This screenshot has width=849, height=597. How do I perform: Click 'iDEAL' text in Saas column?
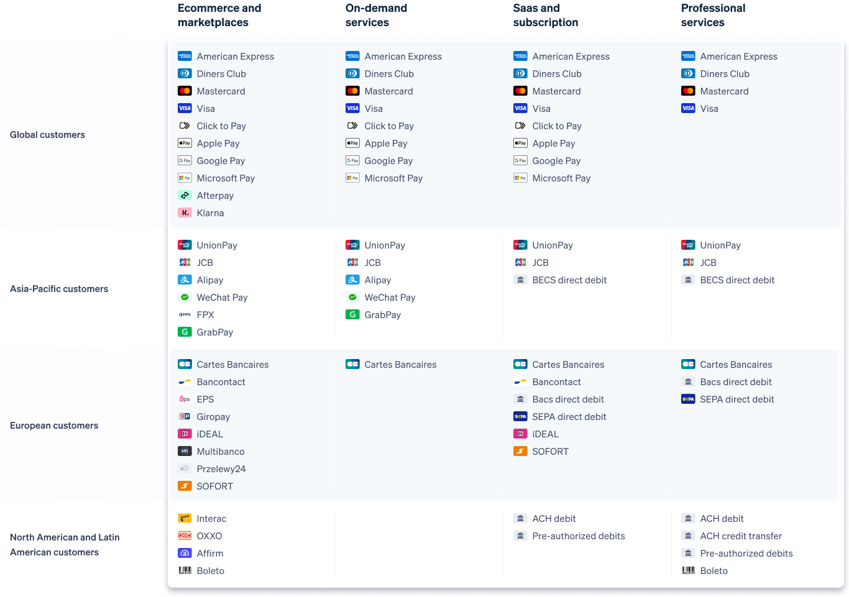pos(546,434)
